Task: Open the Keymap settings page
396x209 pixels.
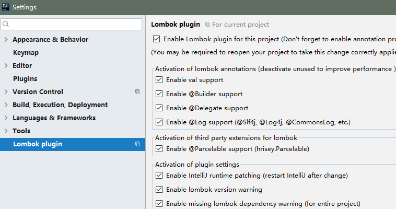Action: (26, 53)
